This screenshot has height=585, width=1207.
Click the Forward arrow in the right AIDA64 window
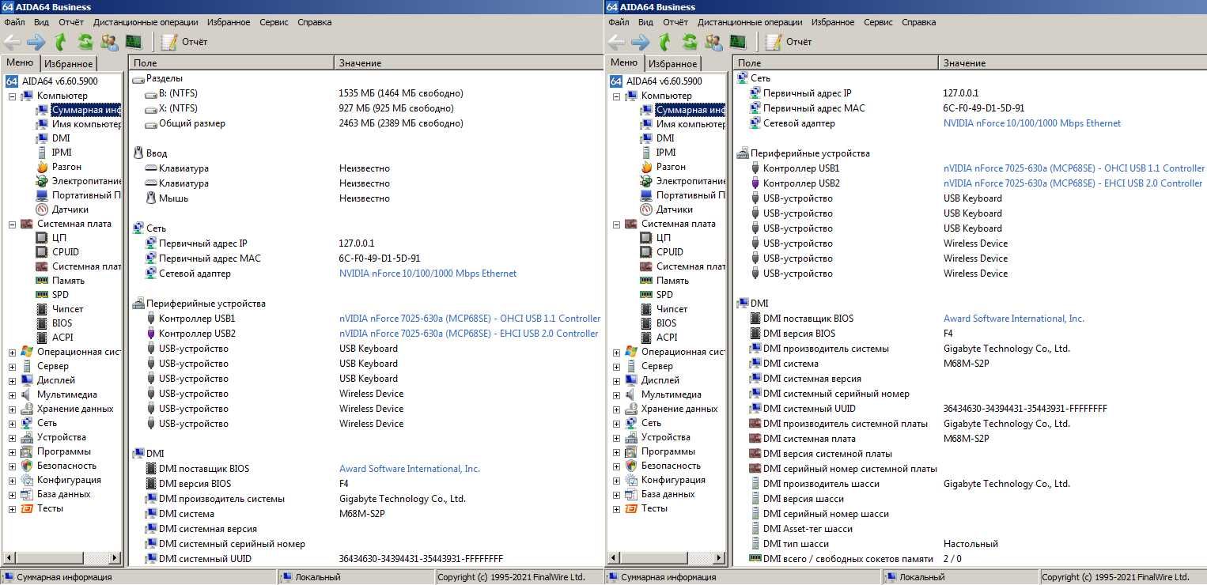640,42
